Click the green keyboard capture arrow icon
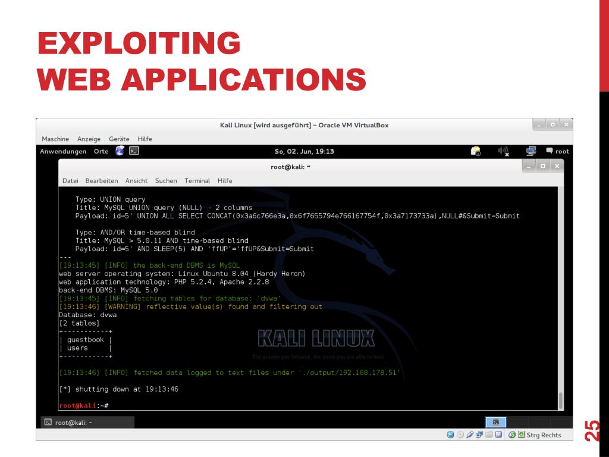This screenshot has height=457, width=609. point(521,434)
